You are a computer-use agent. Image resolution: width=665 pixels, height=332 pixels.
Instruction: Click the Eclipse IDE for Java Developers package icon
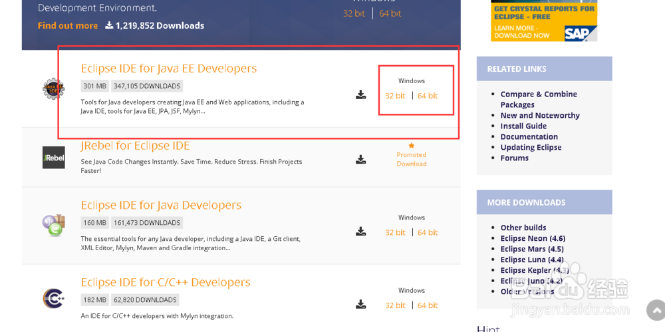pos(53,226)
